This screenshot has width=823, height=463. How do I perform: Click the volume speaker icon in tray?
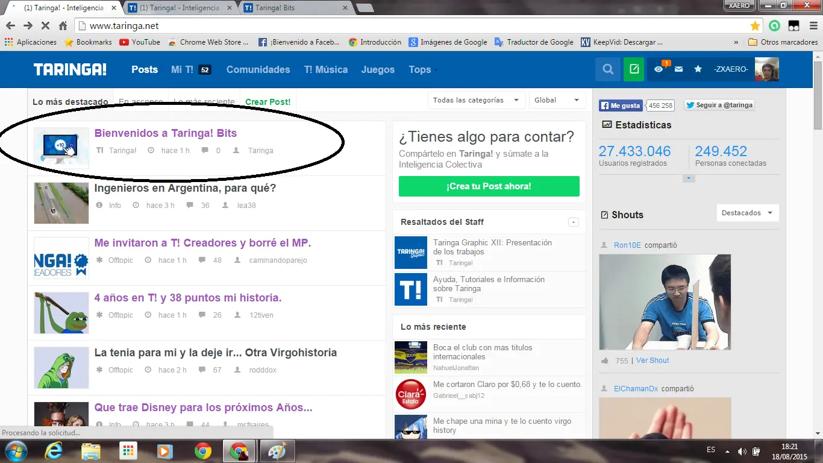coord(742,452)
